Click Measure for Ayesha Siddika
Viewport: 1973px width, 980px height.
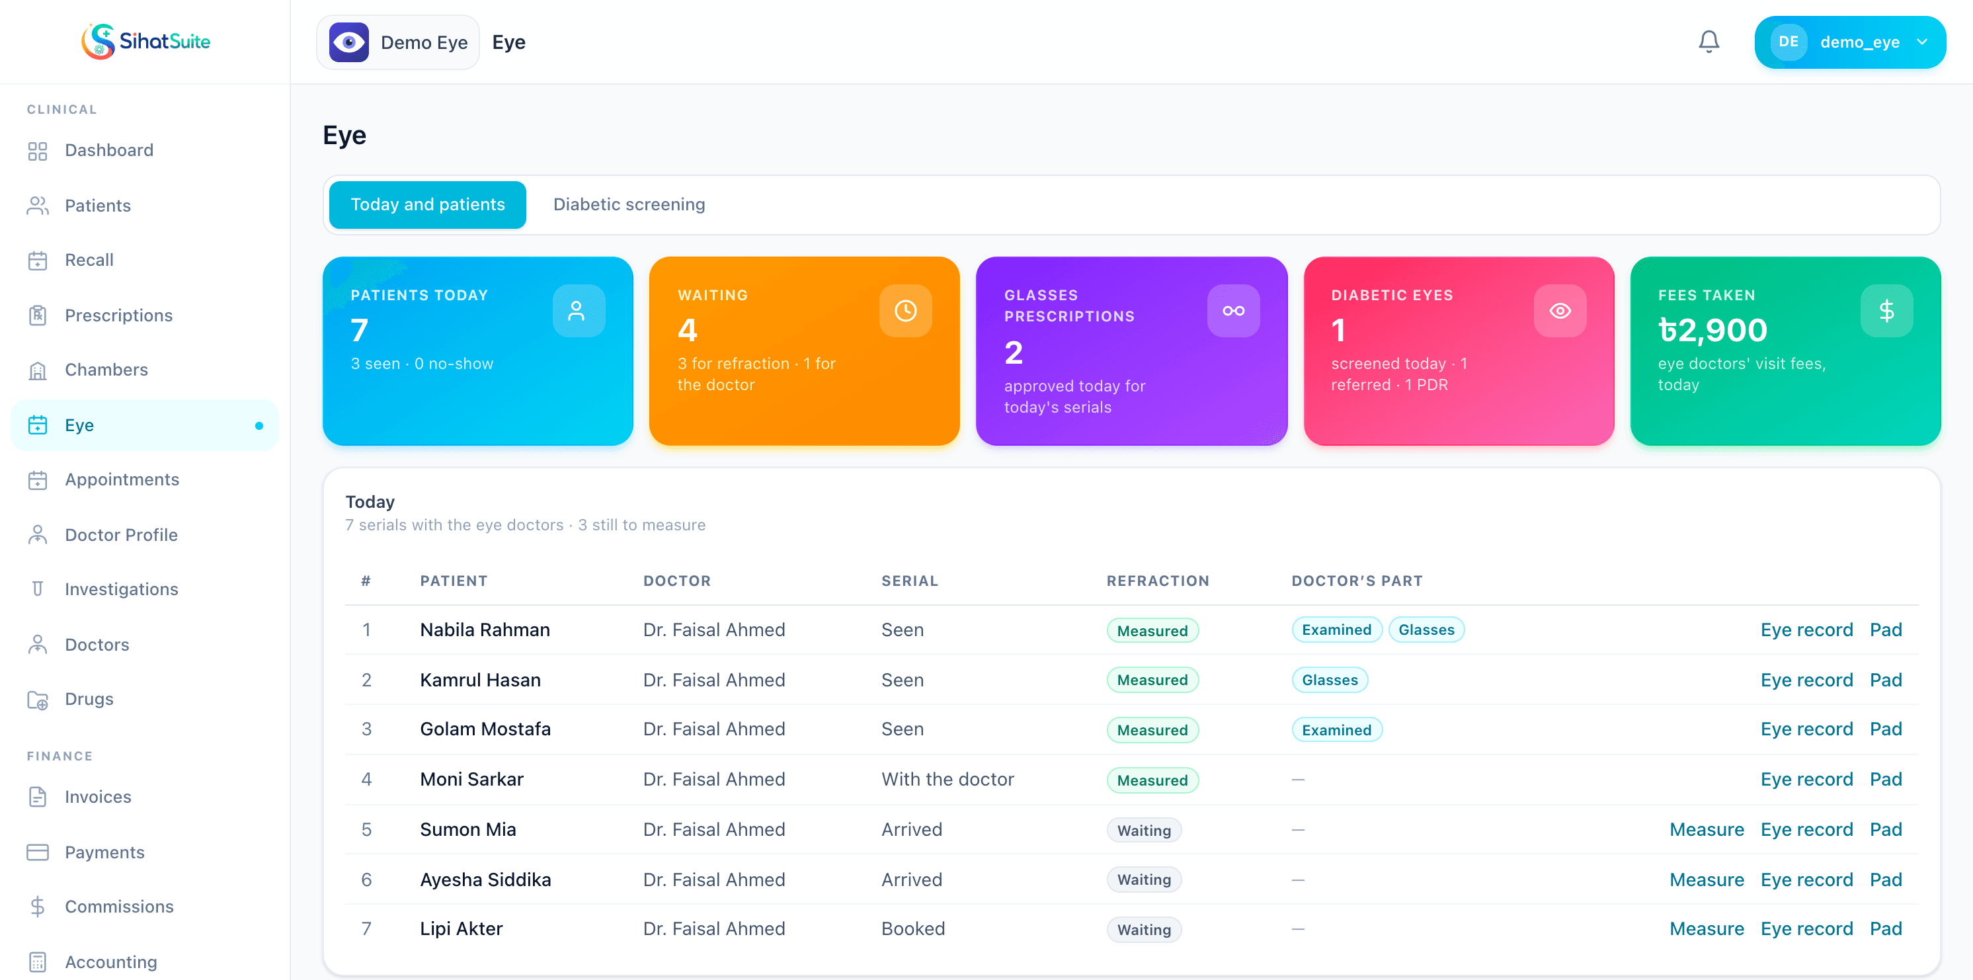tap(1707, 879)
